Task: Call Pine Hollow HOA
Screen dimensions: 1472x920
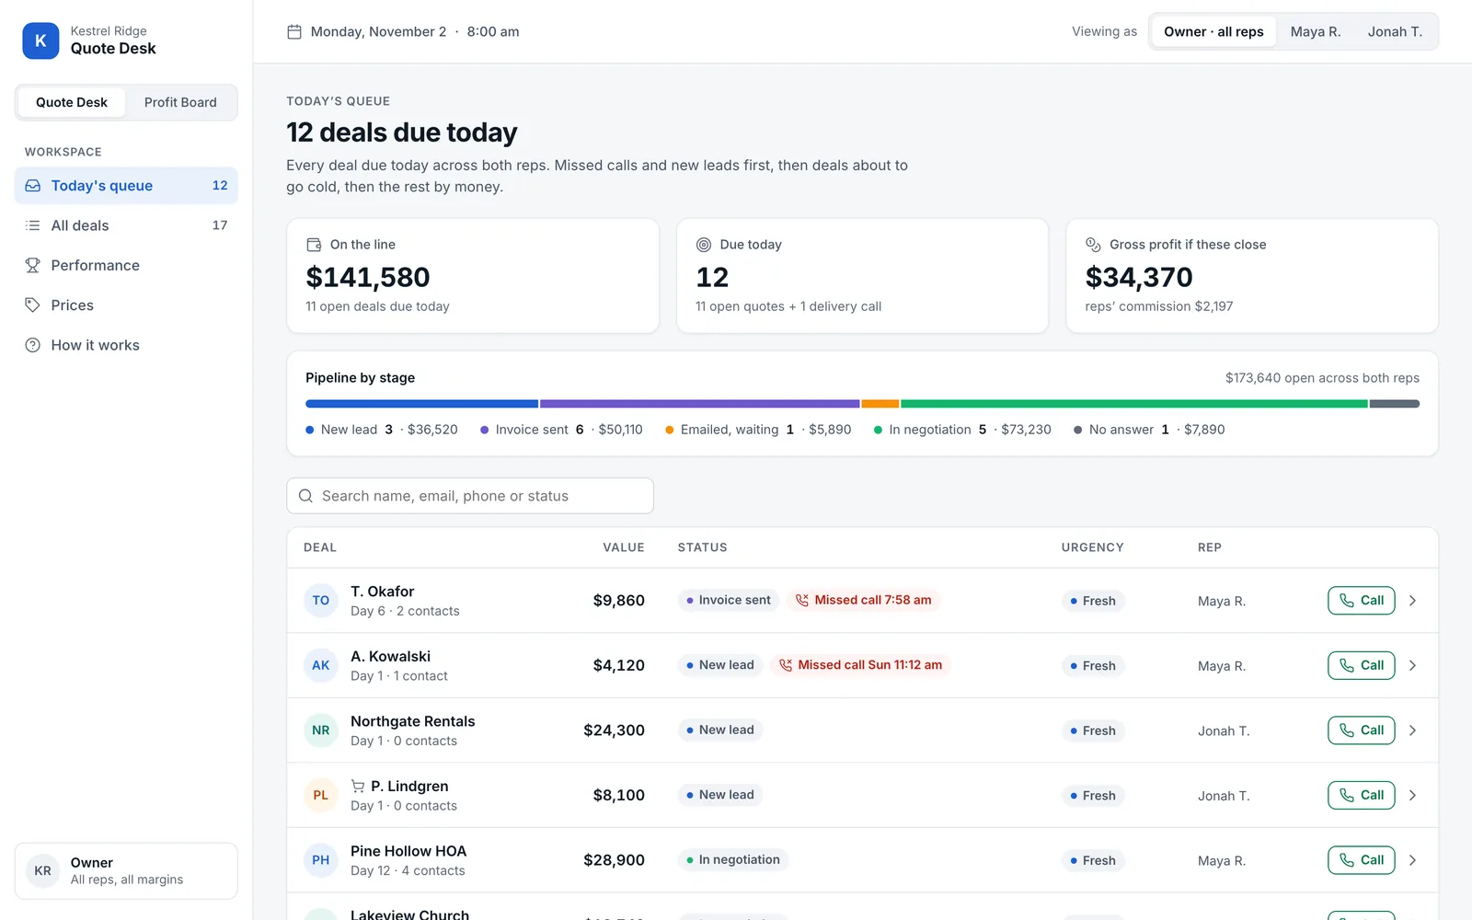Action: coord(1362,860)
